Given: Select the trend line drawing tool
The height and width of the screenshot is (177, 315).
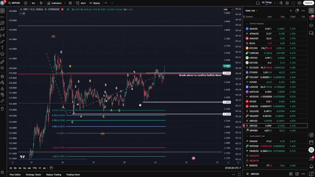Looking at the screenshot, I should (x=2, y=17).
